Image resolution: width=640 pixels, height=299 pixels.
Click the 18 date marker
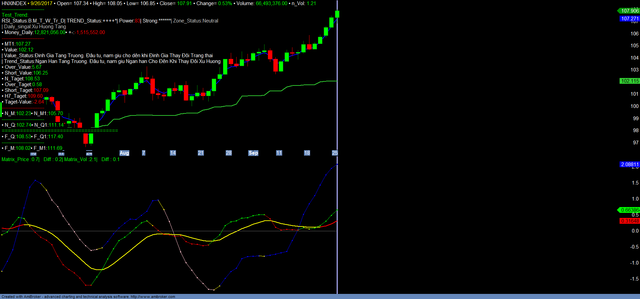(x=307, y=153)
